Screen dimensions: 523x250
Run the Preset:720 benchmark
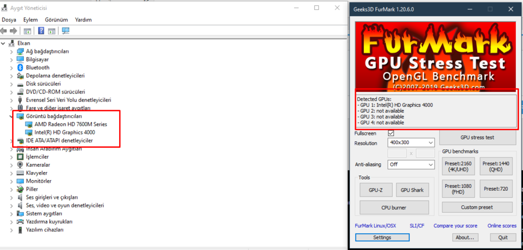pos(496,188)
